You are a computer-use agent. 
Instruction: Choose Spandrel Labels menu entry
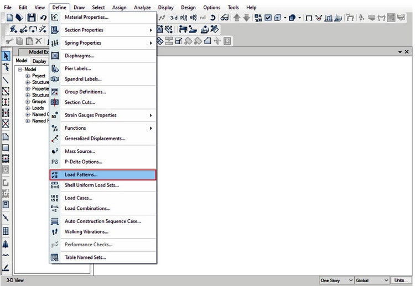point(103,79)
